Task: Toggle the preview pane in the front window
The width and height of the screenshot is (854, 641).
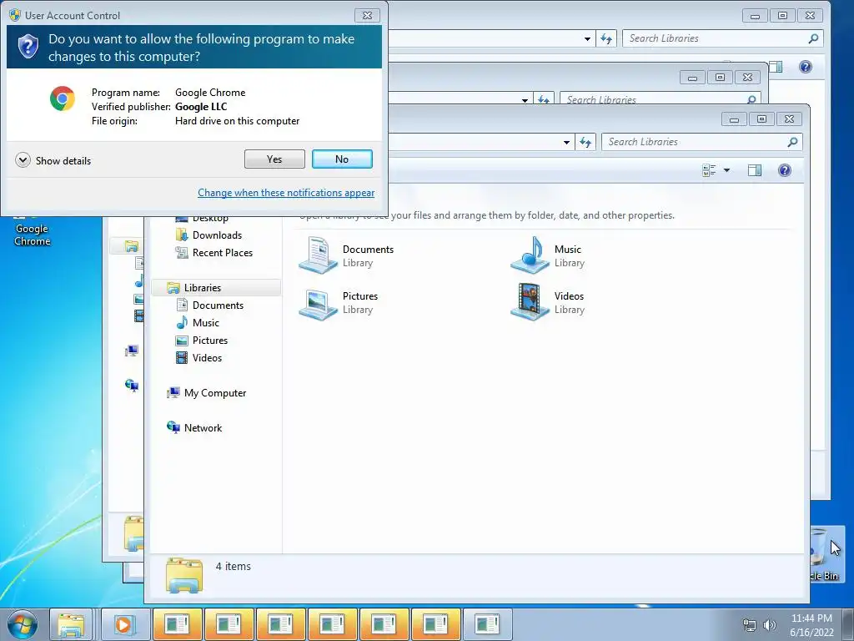Action: tap(754, 170)
